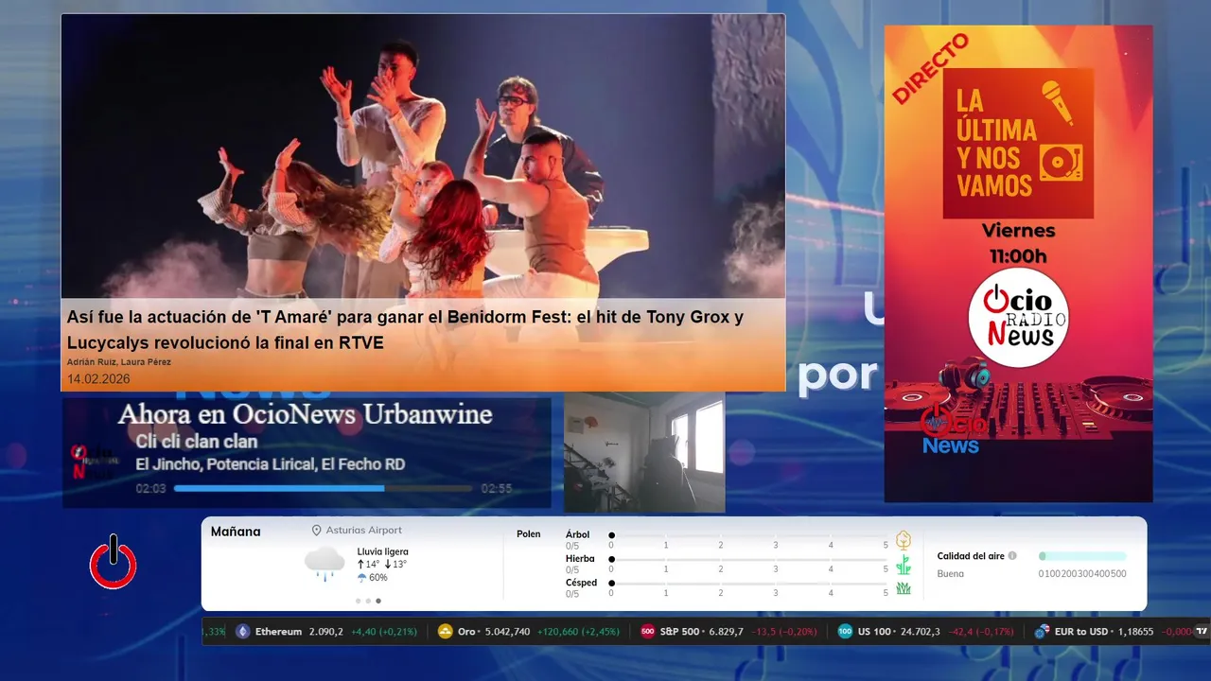
Task: Click the elapsed time 02:03
Action: (151, 489)
